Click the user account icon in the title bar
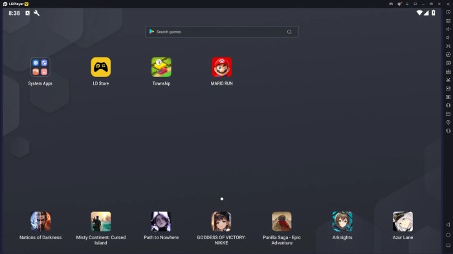This screenshot has height=254, width=453. pyautogui.click(x=399, y=4)
